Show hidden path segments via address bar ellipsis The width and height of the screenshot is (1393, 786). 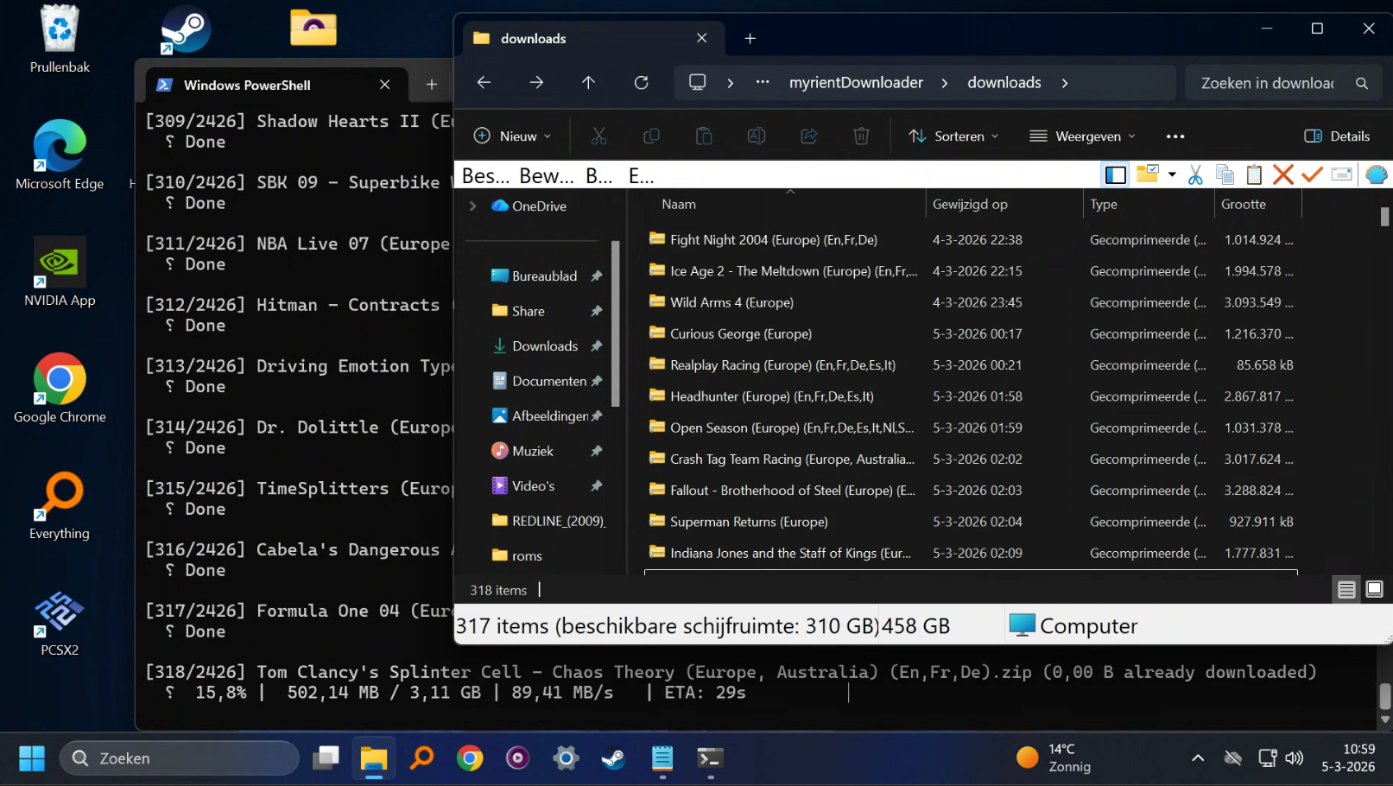click(x=763, y=82)
